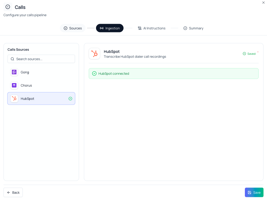Image resolution: width=267 pixels, height=201 pixels.
Task: Click the Calls pipeline target icon
Action: 8,7
